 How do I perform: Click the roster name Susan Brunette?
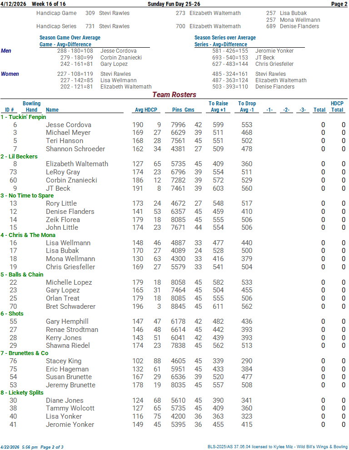point(69,377)
